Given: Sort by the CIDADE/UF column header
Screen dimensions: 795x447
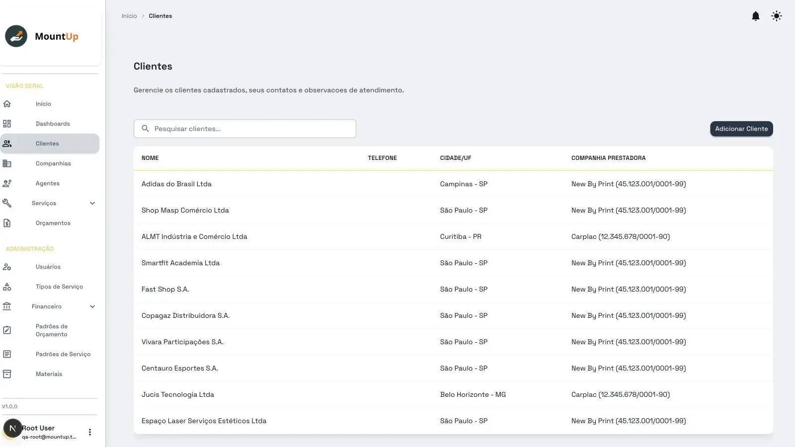Looking at the screenshot, I should click(x=456, y=158).
